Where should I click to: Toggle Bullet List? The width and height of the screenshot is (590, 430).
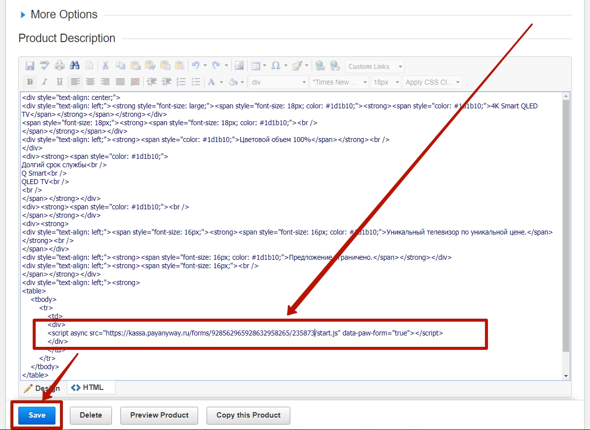point(196,82)
